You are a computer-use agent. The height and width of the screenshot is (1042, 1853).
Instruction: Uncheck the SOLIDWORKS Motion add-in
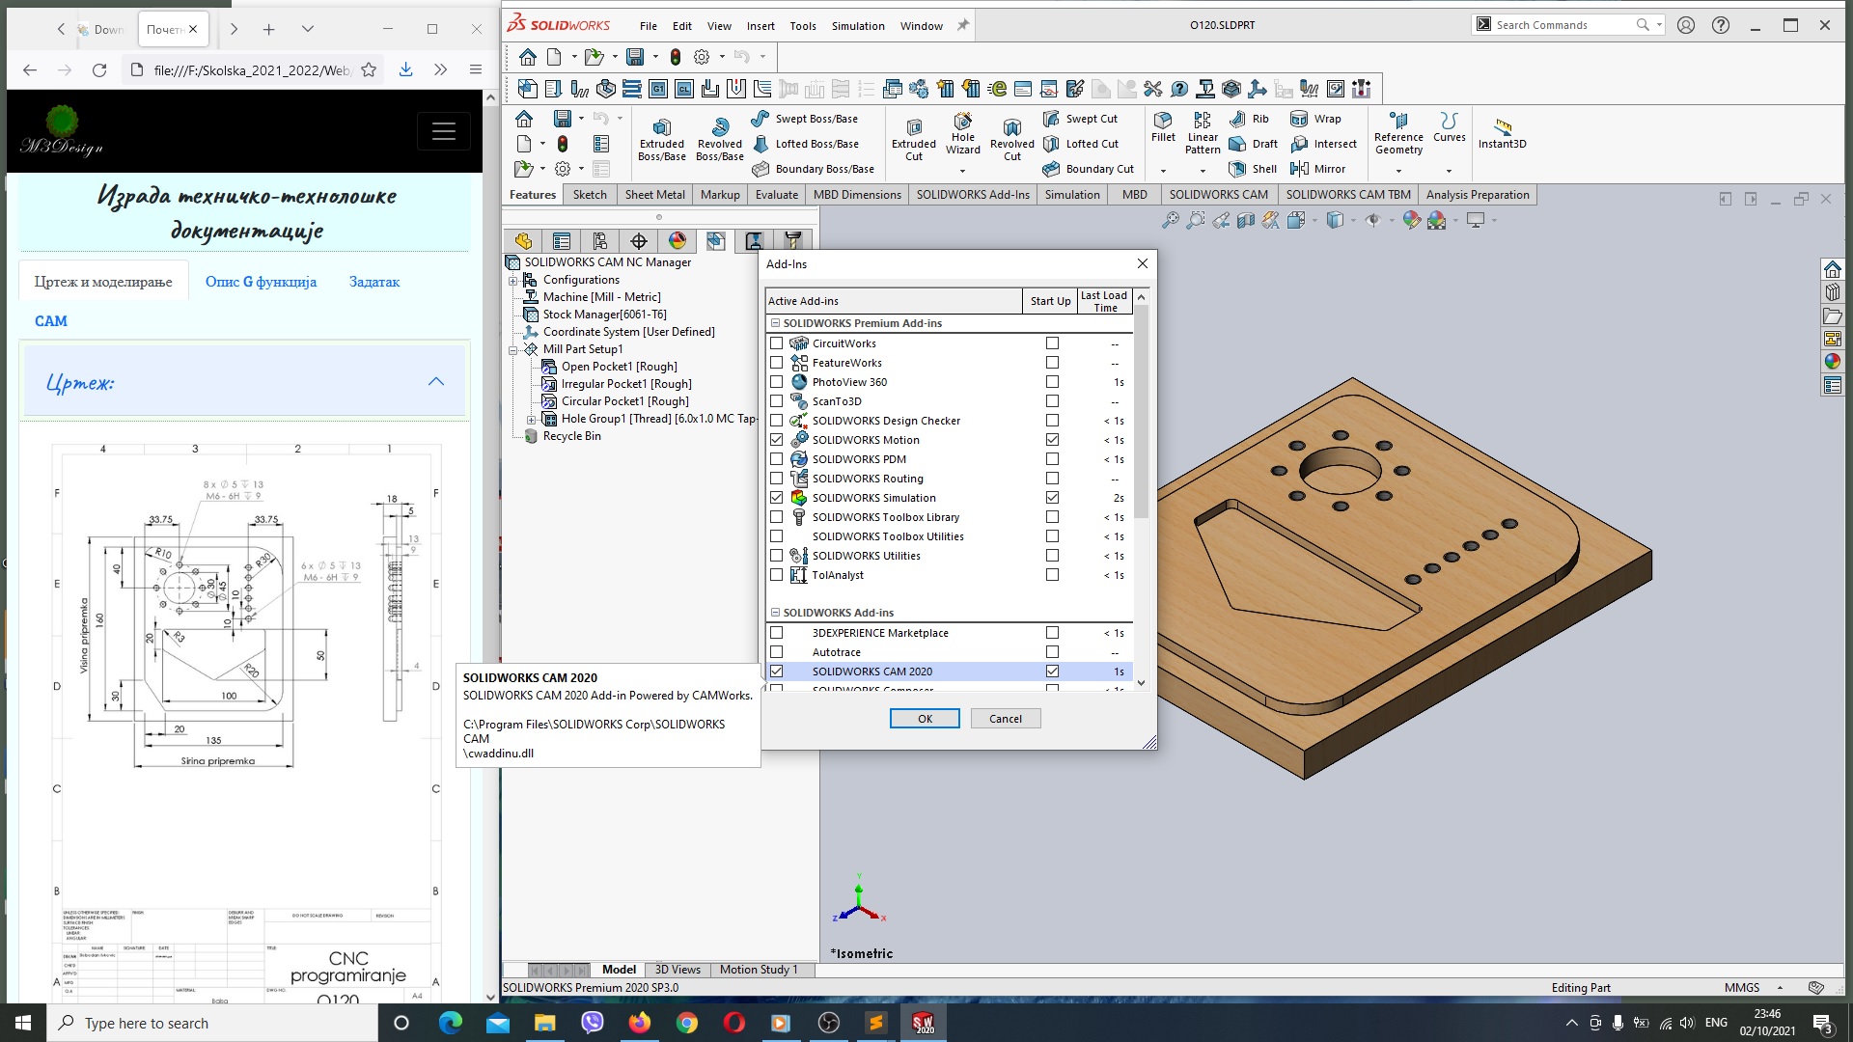[776, 440]
